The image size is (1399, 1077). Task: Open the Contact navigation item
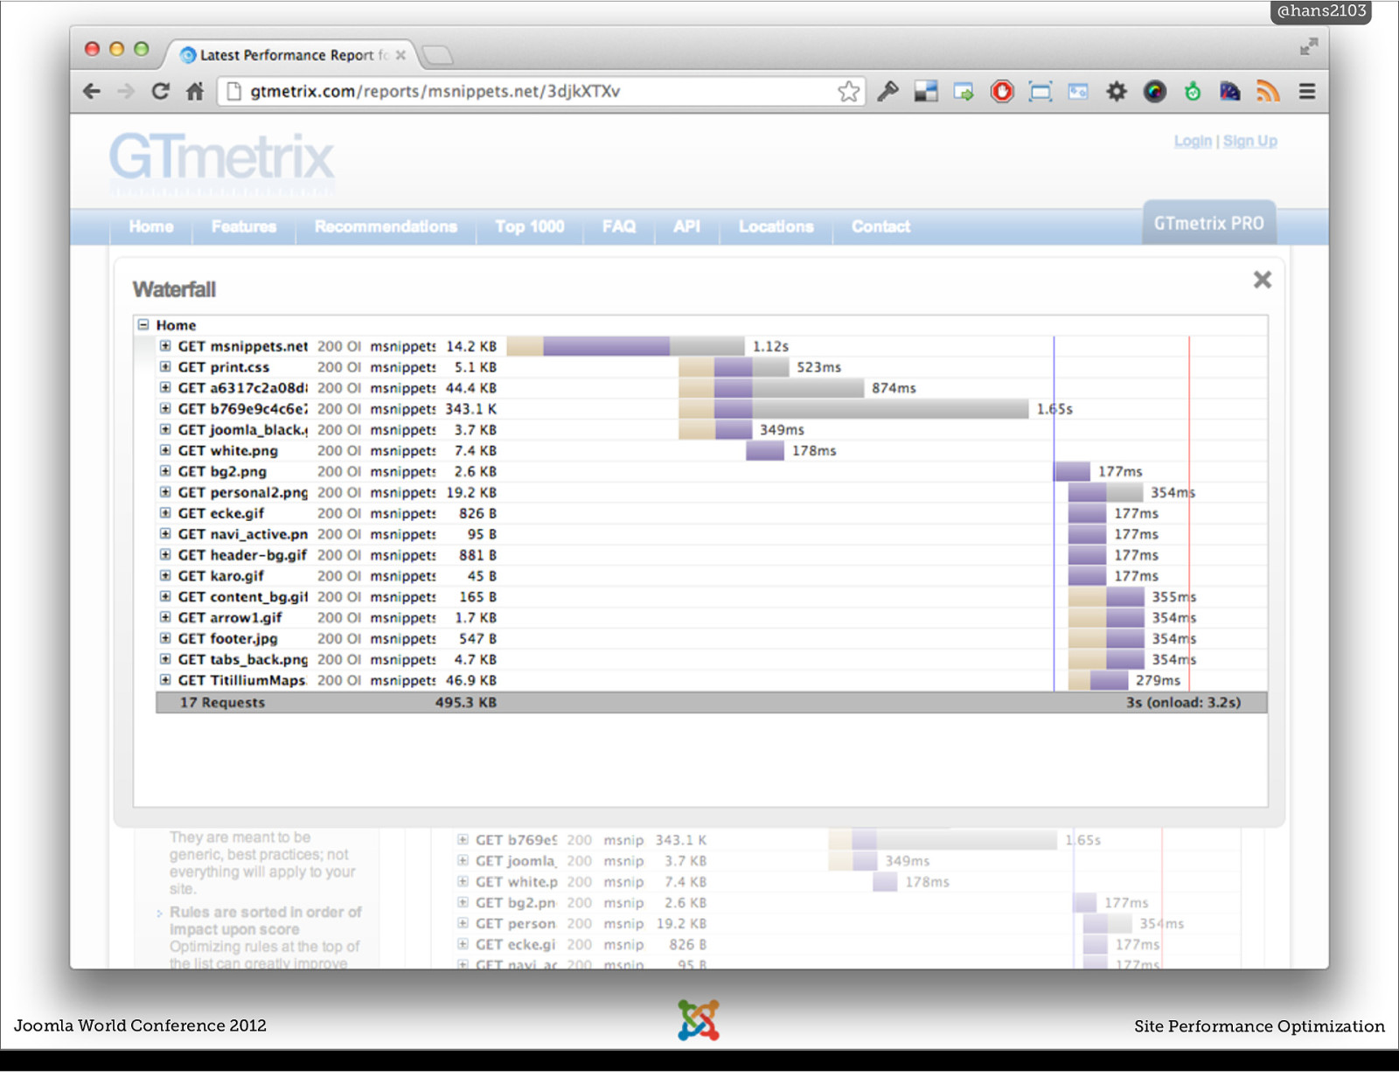pos(880,226)
